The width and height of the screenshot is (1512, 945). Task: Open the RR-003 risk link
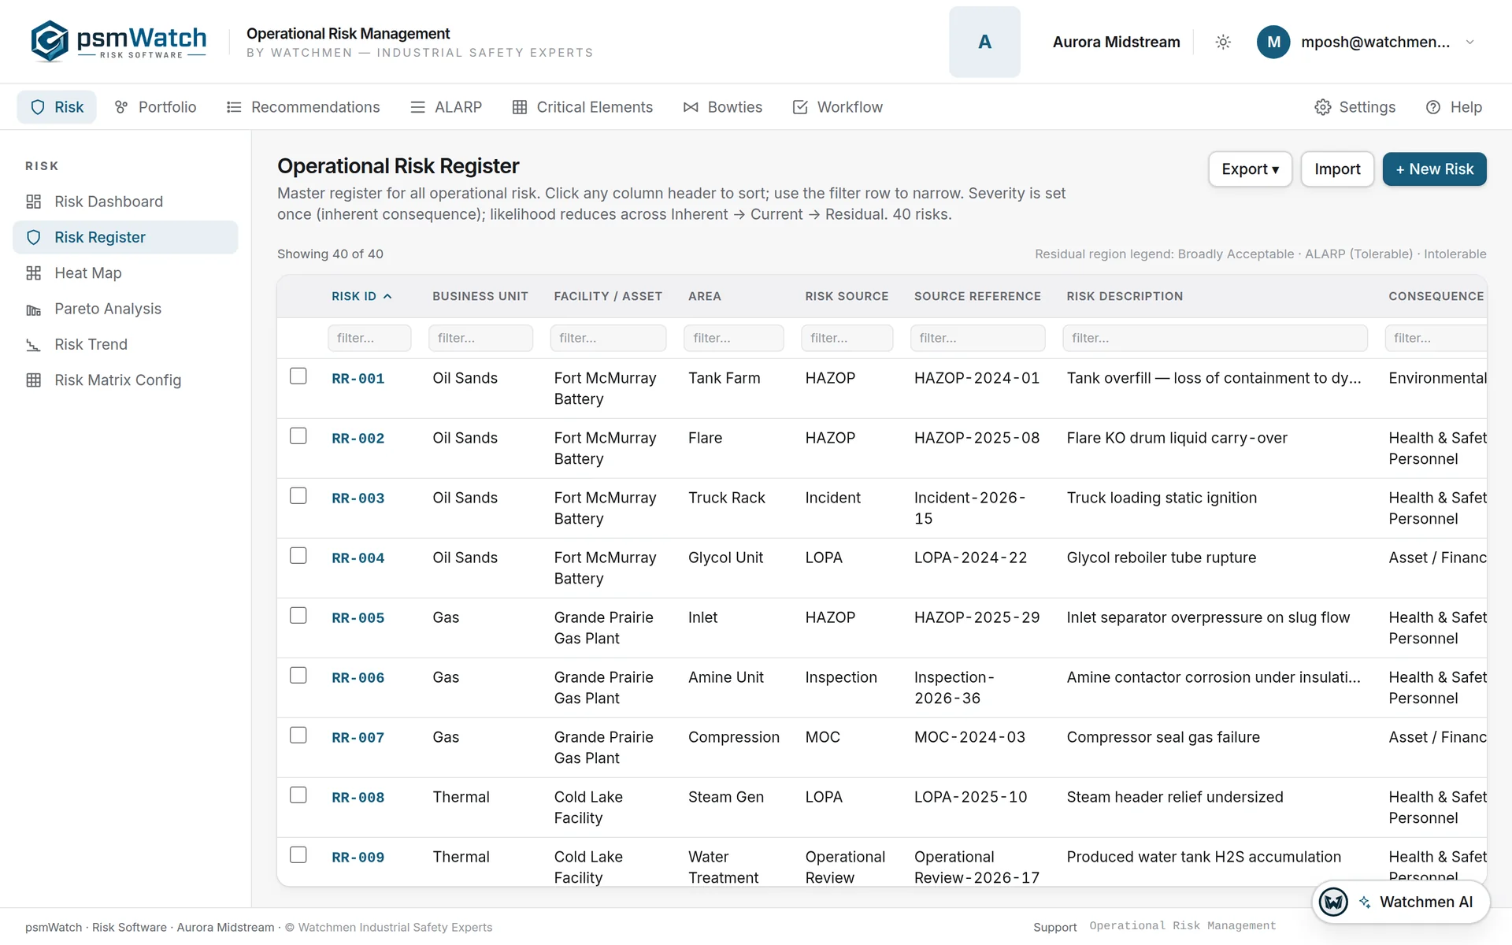[x=358, y=498]
